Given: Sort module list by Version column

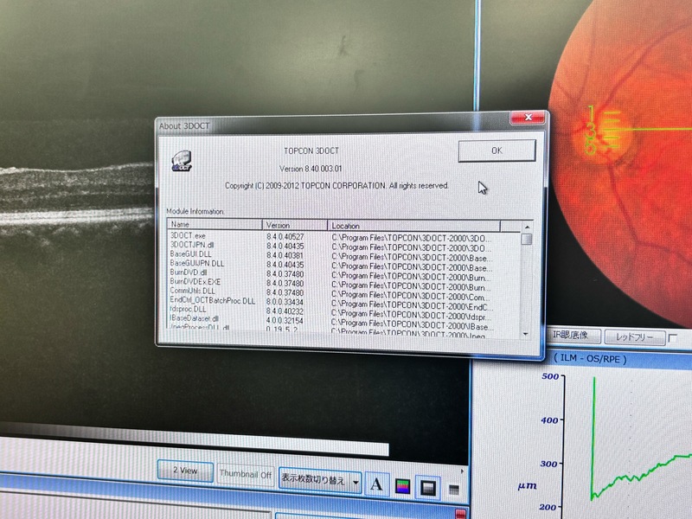Looking at the screenshot, I should 294,225.
